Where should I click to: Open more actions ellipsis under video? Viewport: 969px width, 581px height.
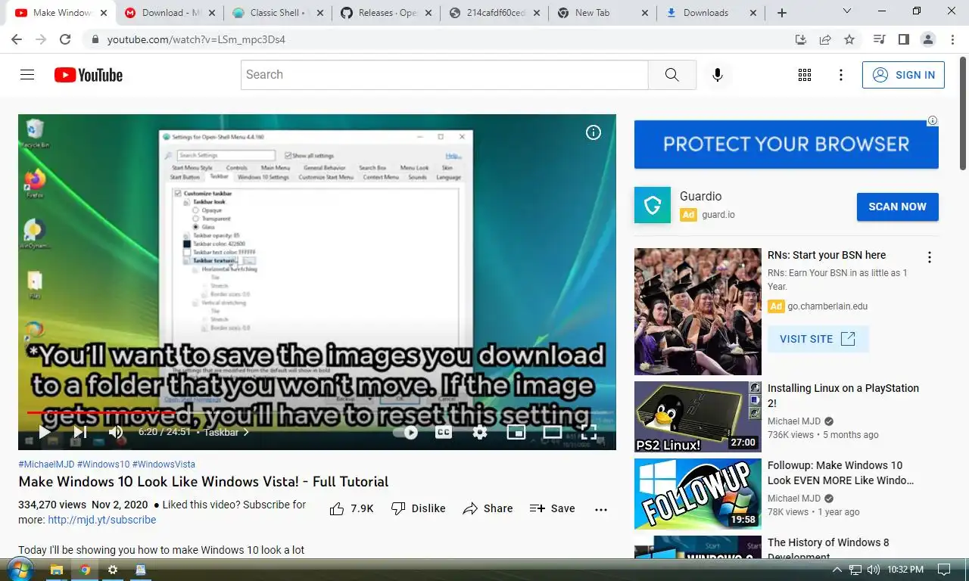pyautogui.click(x=601, y=509)
